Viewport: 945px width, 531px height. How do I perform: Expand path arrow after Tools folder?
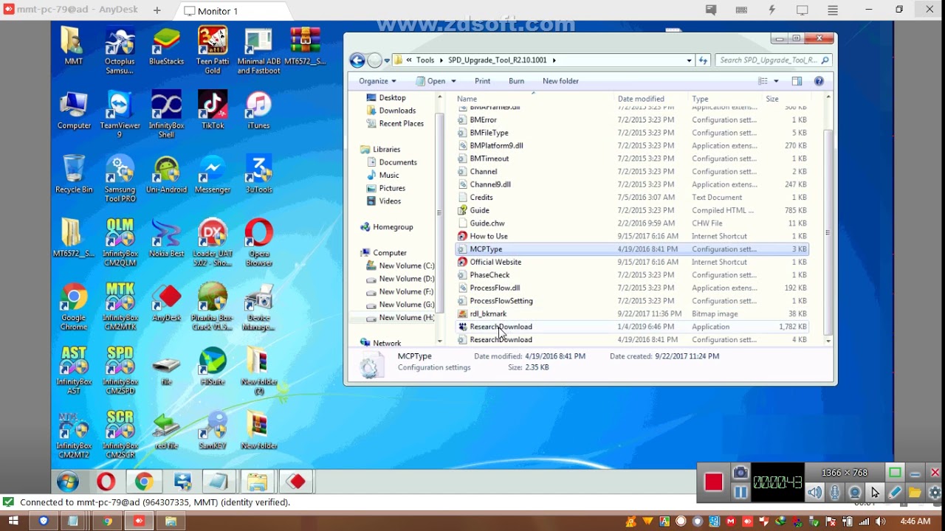tap(441, 60)
